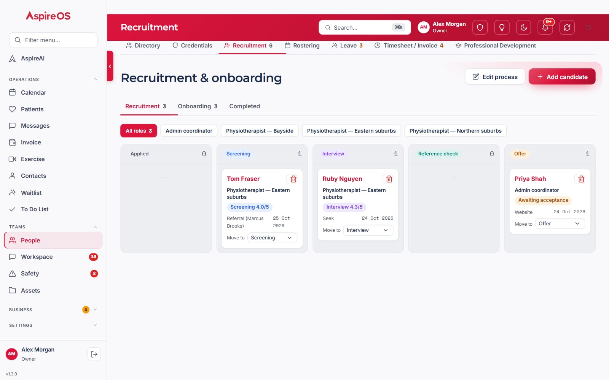The image size is (609, 380).
Task: Switch to Completed tab
Action: [244, 106]
